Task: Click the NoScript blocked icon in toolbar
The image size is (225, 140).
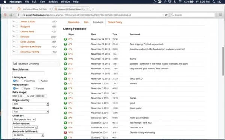Action: click(x=5, y=15)
